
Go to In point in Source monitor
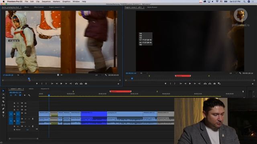[x=52, y=84]
